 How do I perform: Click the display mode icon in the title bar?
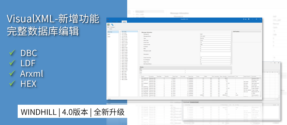coord(246,19)
